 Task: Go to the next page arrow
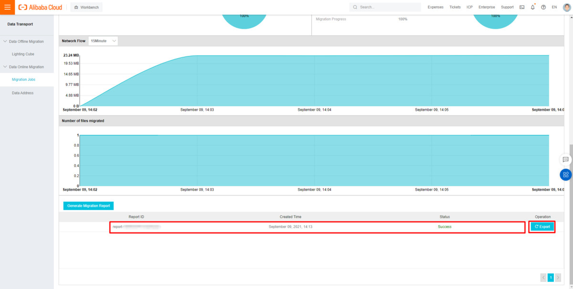click(x=558, y=278)
